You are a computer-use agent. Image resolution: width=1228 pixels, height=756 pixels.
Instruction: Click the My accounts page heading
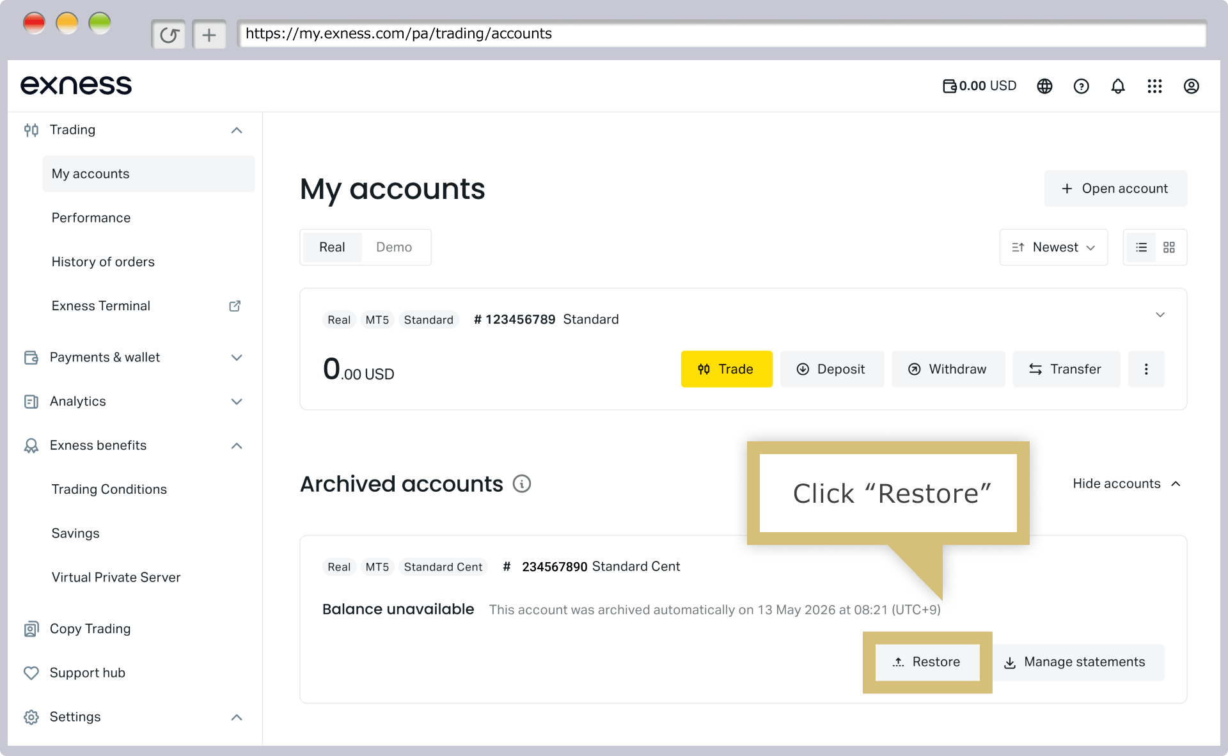click(x=393, y=189)
